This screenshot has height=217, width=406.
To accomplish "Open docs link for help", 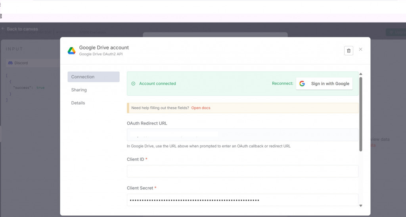I will tap(201, 108).
